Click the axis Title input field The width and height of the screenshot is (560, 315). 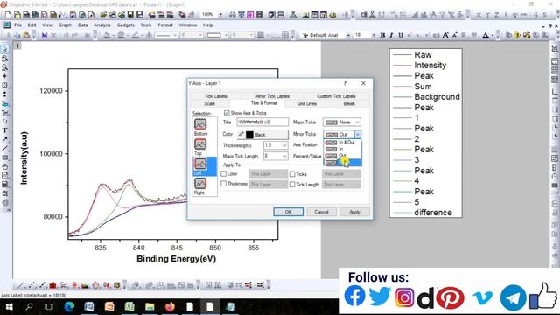pyautogui.click(x=262, y=122)
